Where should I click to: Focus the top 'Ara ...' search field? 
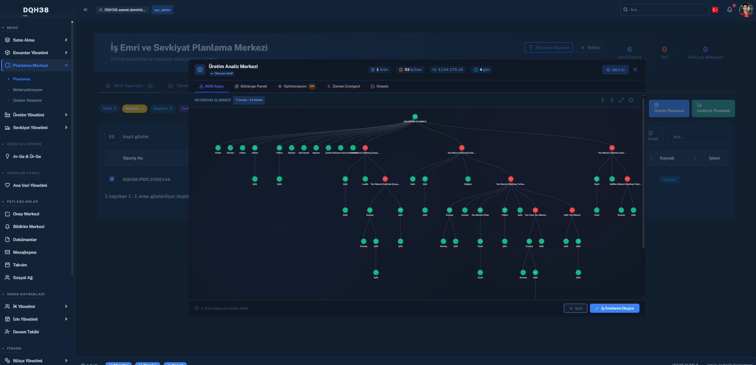[665, 10]
